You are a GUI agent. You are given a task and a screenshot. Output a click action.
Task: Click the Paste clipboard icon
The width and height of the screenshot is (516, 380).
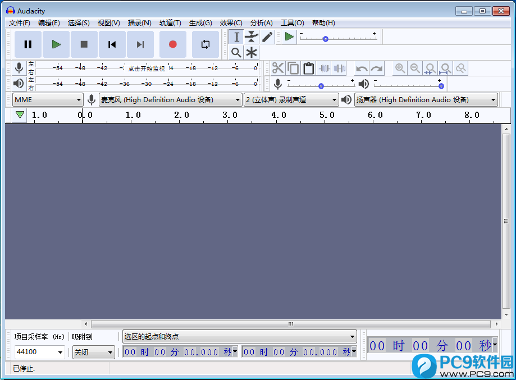(x=308, y=68)
